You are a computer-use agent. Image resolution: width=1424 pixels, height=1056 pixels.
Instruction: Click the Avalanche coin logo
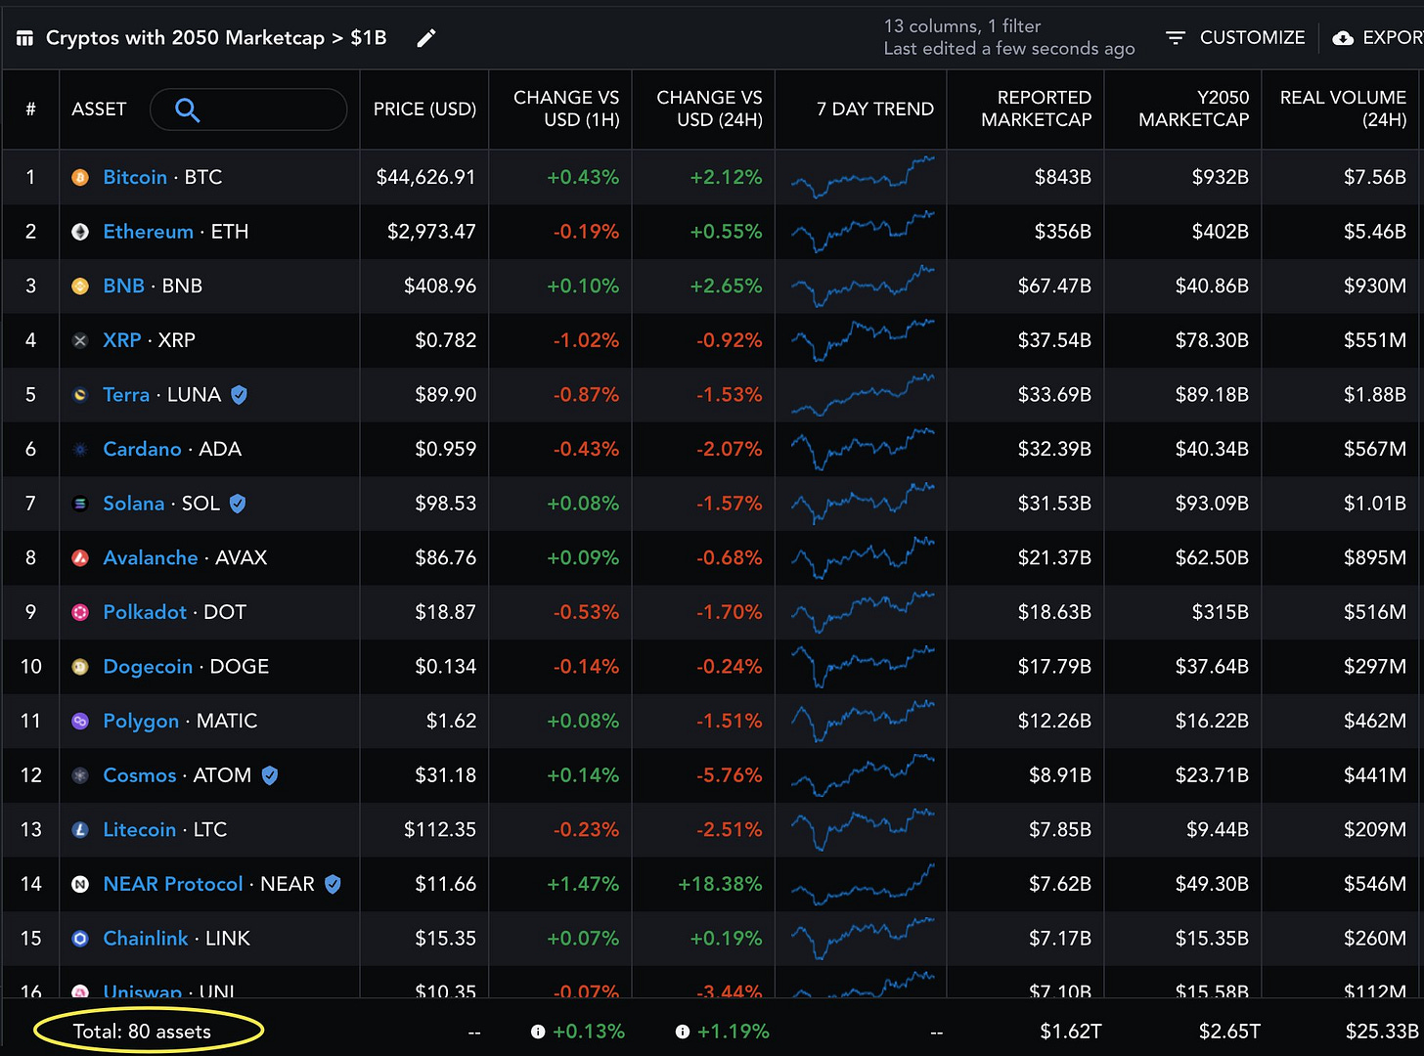(80, 558)
